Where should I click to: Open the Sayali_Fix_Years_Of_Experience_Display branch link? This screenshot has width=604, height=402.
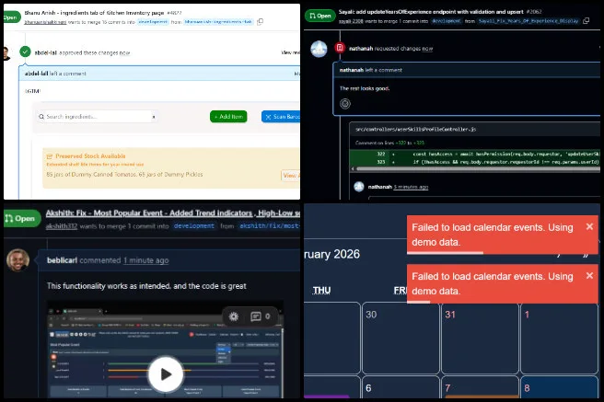(x=528, y=21)
